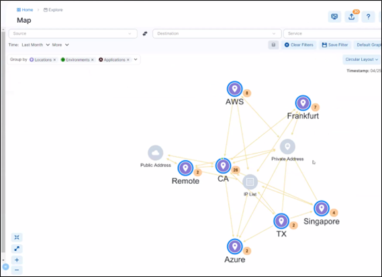Screen dimensions: 382x277
Task: Open the TX count badge 2
Action: pos(293,225)
